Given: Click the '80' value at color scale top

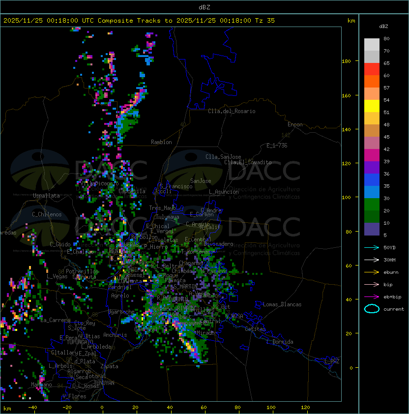Looking at the screenshot, I should 386,38.
